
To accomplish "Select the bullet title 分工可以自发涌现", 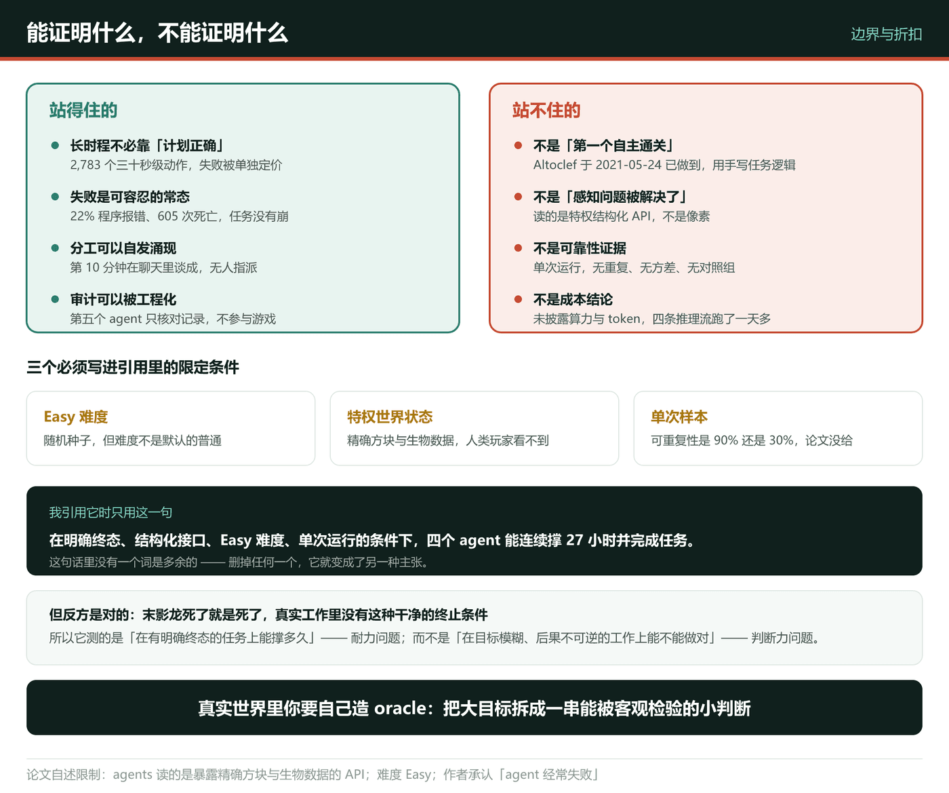I will [x=123, y=248].
